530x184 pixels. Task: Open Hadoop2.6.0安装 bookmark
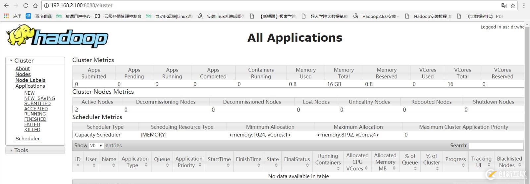point(376,16)
